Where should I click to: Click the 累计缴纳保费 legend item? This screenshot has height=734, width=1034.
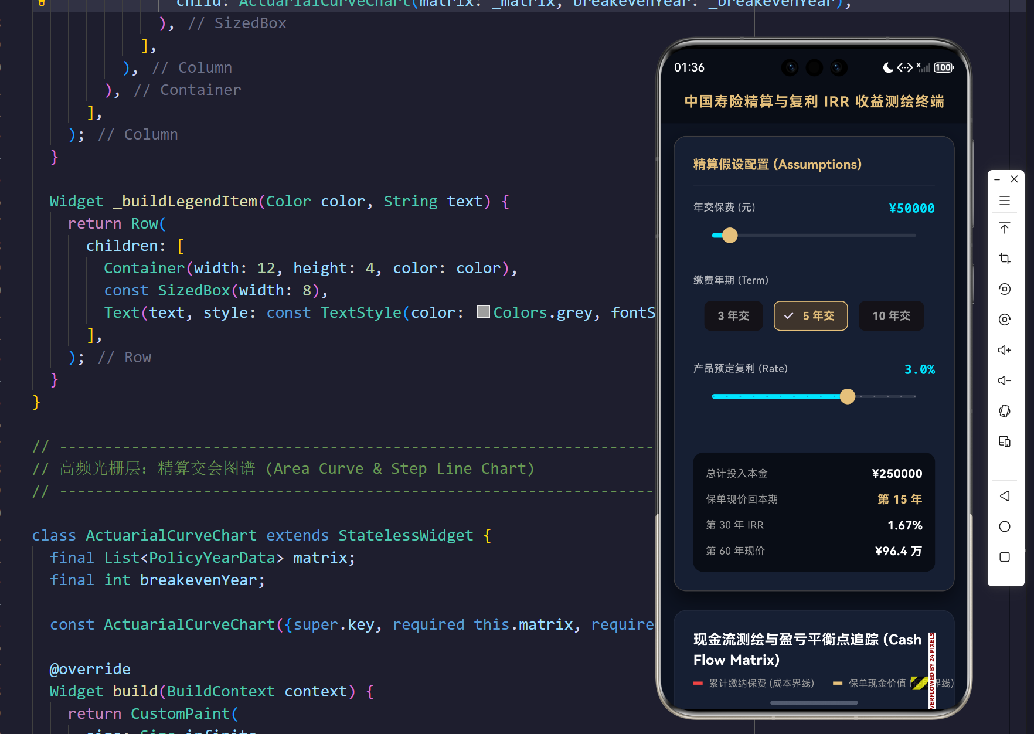(x=754, y=684)
